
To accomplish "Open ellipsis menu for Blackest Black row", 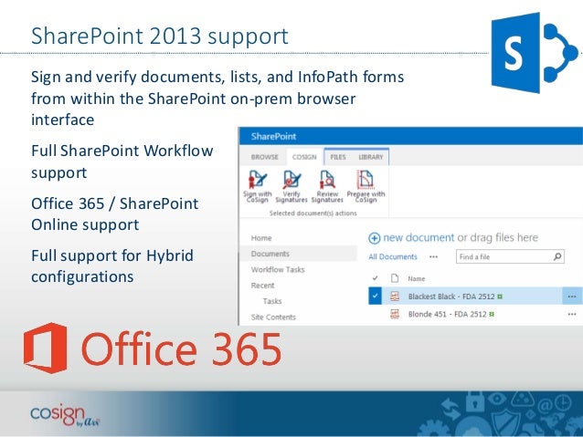I will coord(572,297).
